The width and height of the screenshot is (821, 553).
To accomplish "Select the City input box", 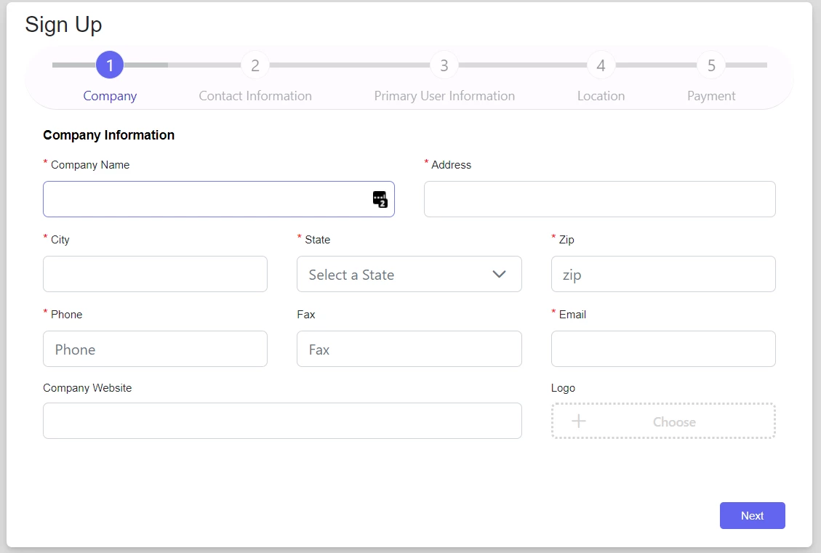I will [x=155, y=274].
